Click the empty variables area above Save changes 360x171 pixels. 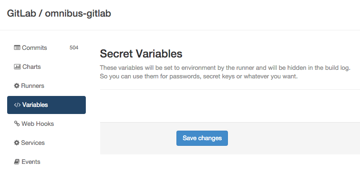point(230,106)
